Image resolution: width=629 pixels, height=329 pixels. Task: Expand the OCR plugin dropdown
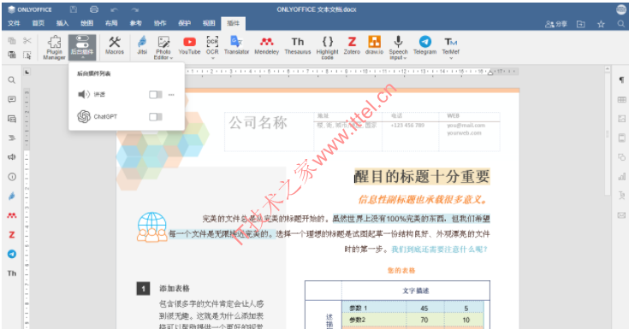coord(212,58)
